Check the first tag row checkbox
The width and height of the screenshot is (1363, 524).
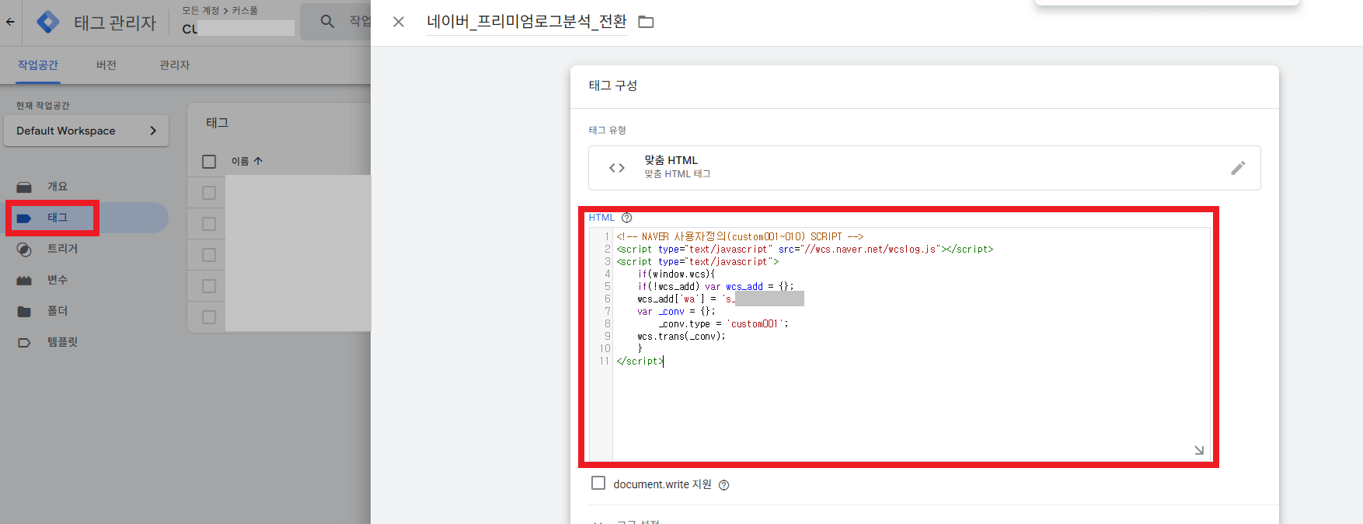209,193
